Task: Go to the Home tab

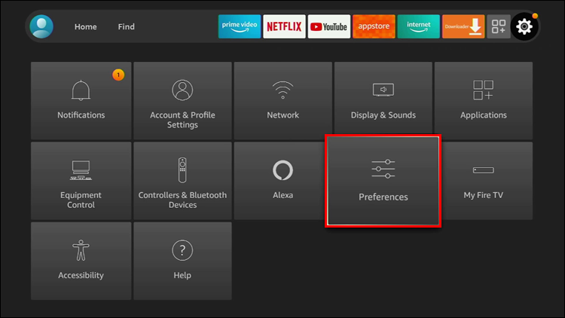Action: [x=85, y=26]
